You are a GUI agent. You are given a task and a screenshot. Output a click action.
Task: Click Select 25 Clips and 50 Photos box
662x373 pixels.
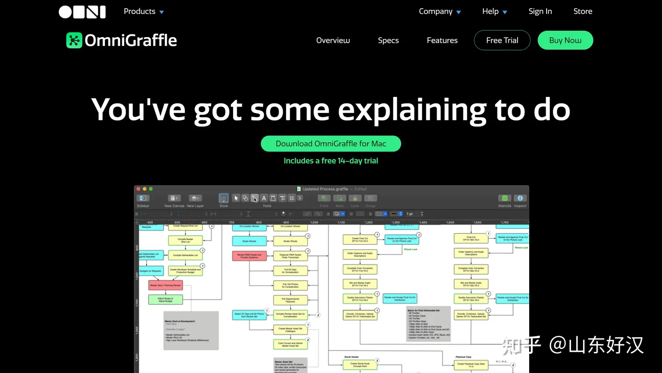250,315
